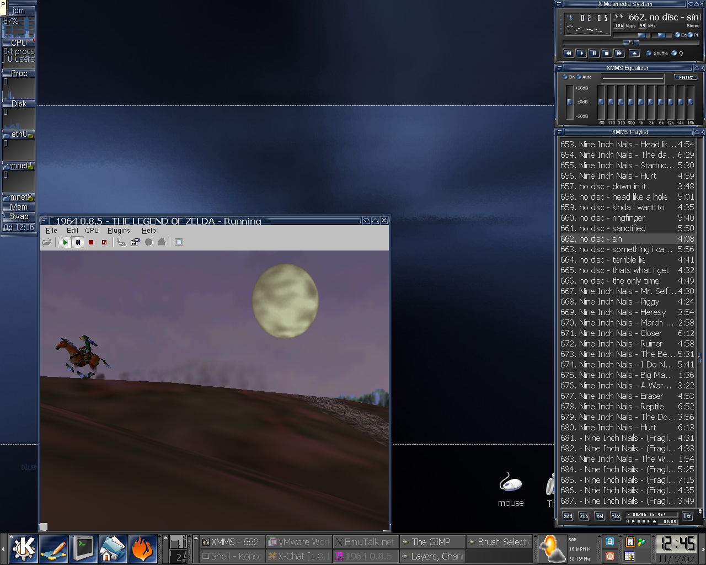Select playlist track 671 Nine Inch Nails - Closer
706x565 pixels.
coord(627,333)
